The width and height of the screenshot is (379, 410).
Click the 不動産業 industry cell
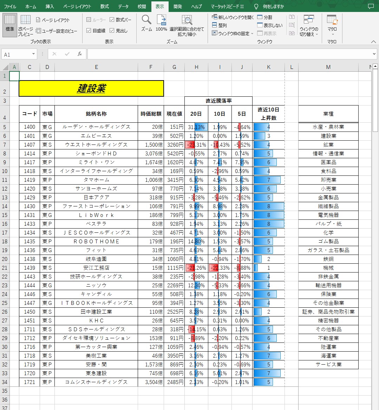point(328,338)
